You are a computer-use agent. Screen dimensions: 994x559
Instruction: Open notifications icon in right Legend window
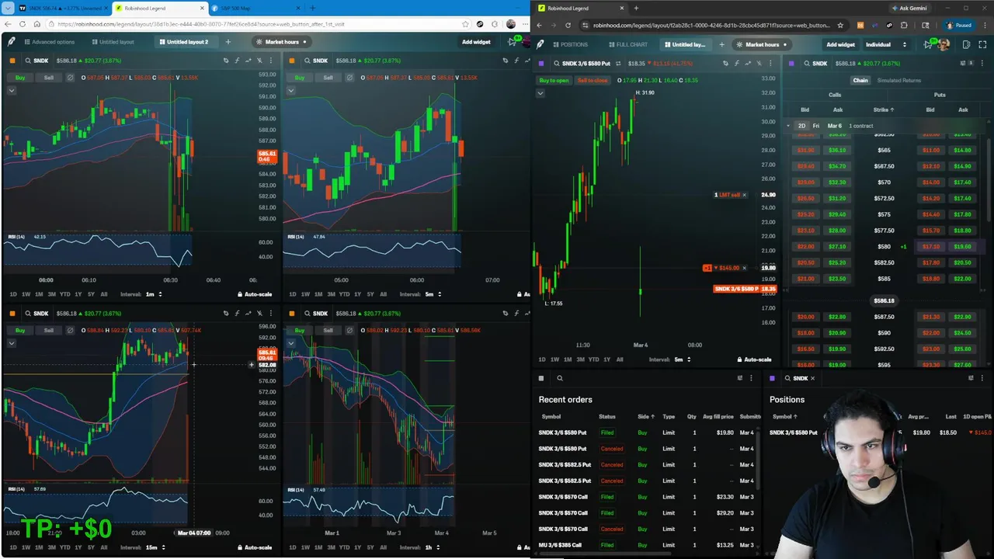tap(928, 44)
